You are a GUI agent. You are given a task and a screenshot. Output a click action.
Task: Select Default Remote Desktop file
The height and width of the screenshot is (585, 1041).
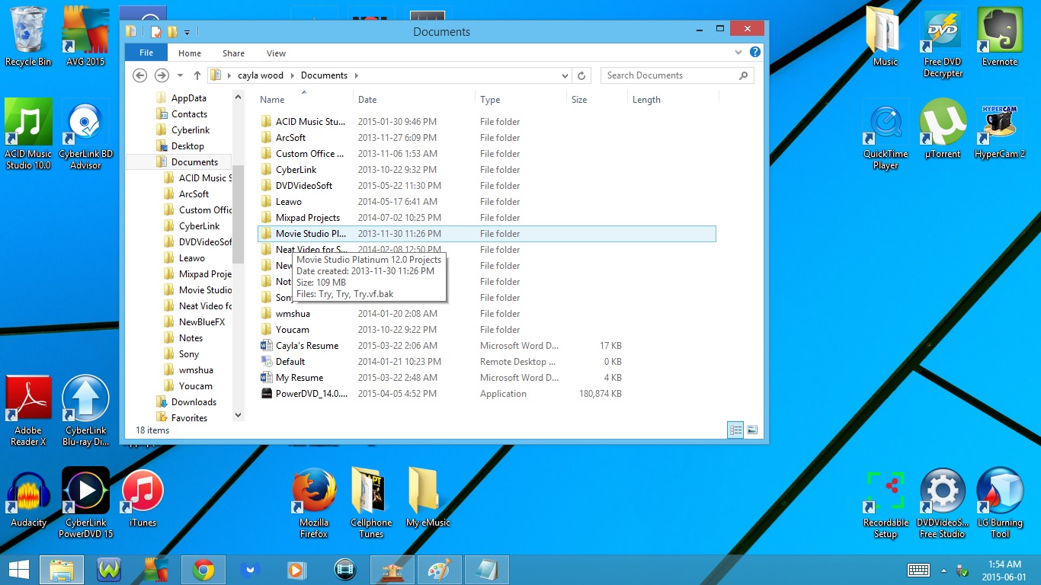pos(486,362)
